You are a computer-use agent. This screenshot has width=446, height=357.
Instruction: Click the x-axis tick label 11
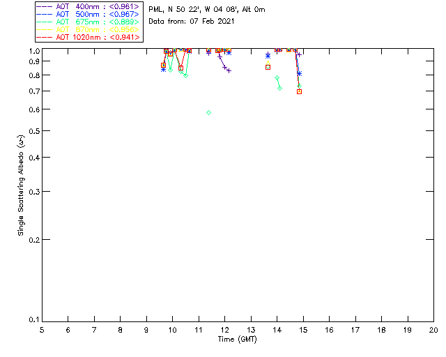199,330
